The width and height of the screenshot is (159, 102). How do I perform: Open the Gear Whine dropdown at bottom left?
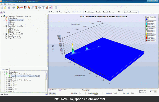[x=46, y=94]
